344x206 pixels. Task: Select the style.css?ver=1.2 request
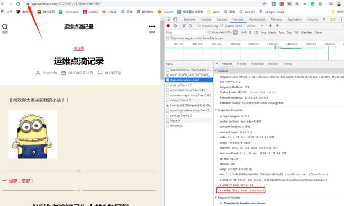pyautogui.click(x=189, y=85)
